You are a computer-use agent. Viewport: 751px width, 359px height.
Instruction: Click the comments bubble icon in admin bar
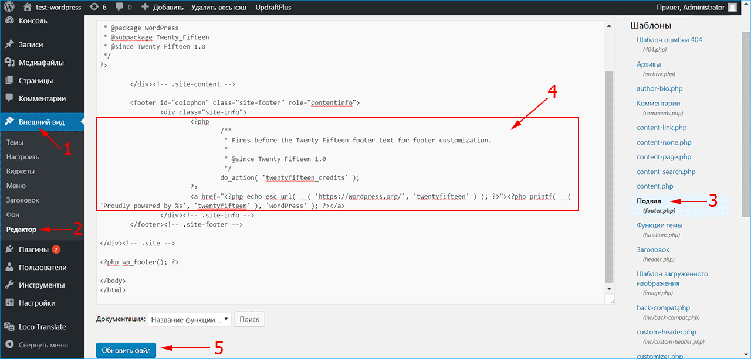[120, 8]
